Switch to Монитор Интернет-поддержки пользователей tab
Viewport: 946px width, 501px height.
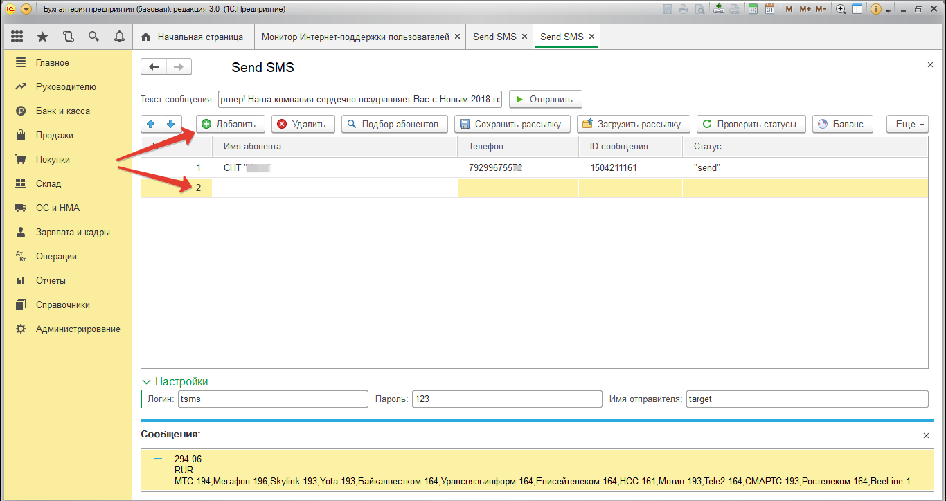click(x=360, y=37)
